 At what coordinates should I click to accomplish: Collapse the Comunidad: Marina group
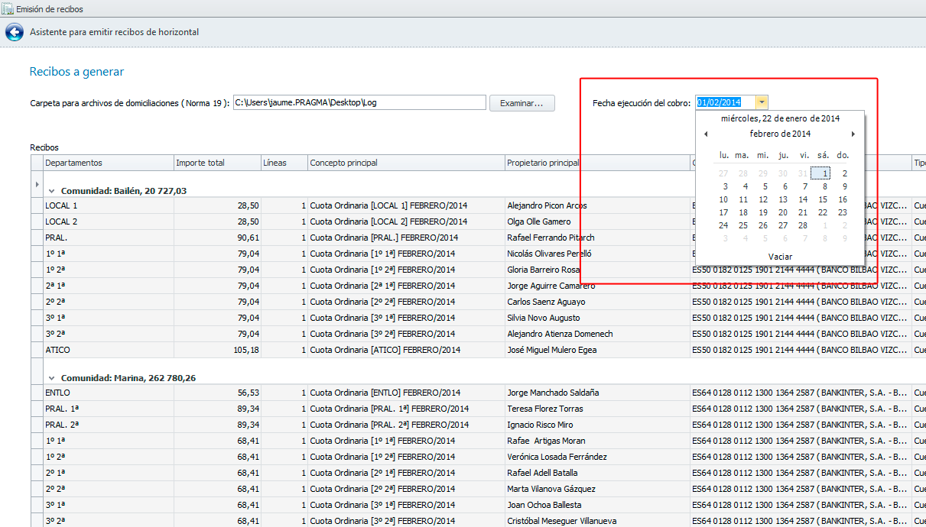[51, 378]
